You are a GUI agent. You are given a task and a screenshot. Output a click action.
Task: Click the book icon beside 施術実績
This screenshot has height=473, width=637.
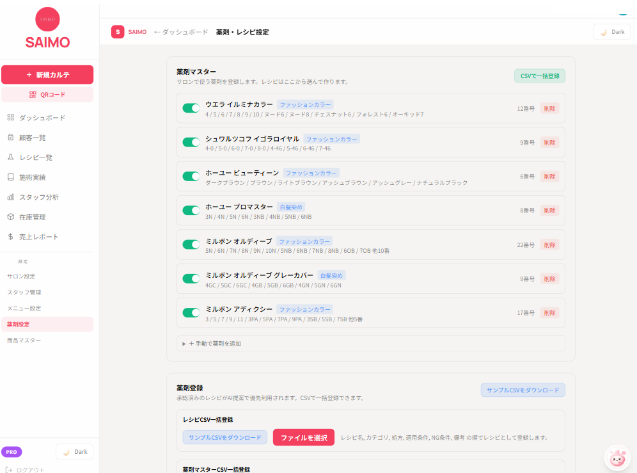tap(11, 177)
